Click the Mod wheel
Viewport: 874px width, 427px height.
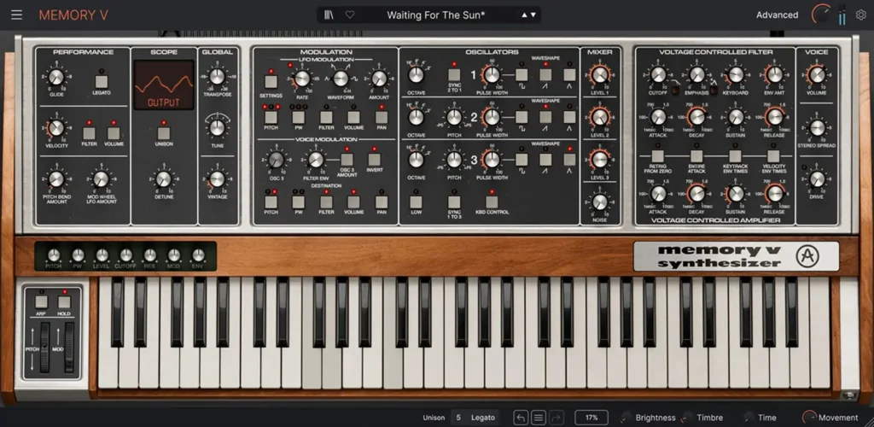(x=69, y=348)
